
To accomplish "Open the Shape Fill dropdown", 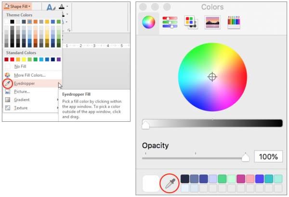I will tap(17, 6).
